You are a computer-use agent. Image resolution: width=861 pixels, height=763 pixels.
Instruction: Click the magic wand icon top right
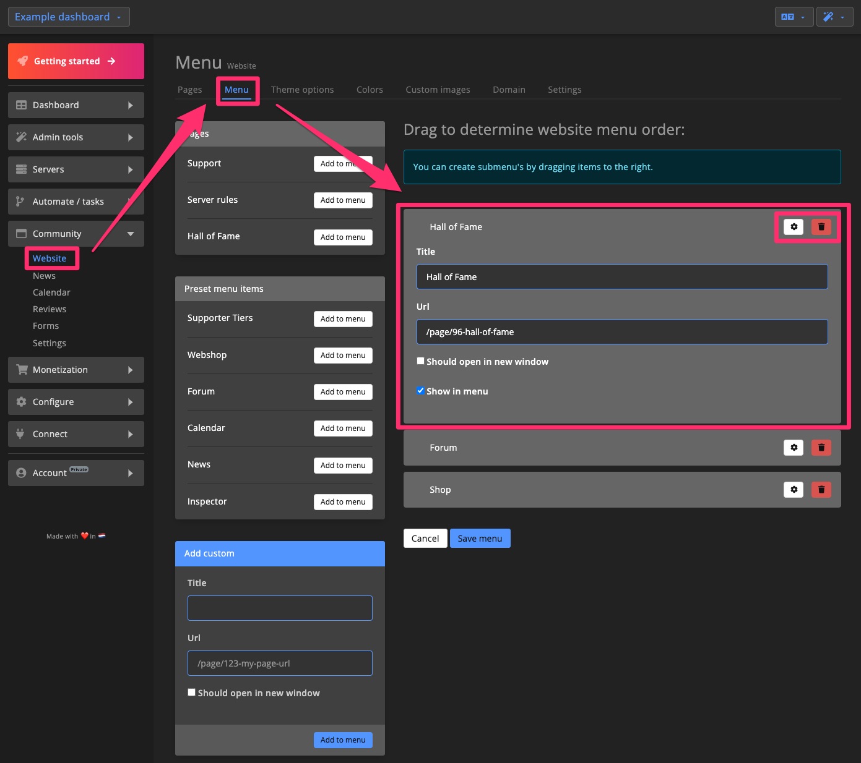point(830,16)
